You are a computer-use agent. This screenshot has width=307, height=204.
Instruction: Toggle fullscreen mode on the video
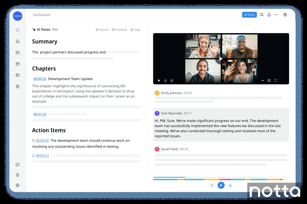275,81
